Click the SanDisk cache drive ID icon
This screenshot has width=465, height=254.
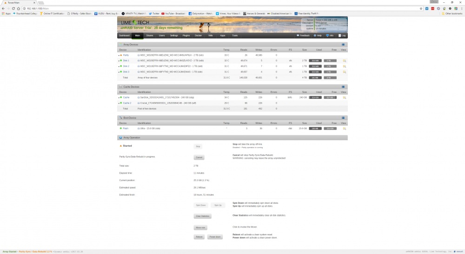click(139, 98)
